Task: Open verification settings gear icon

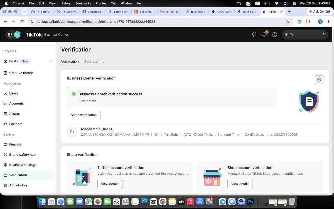Action: pos(319,79)
